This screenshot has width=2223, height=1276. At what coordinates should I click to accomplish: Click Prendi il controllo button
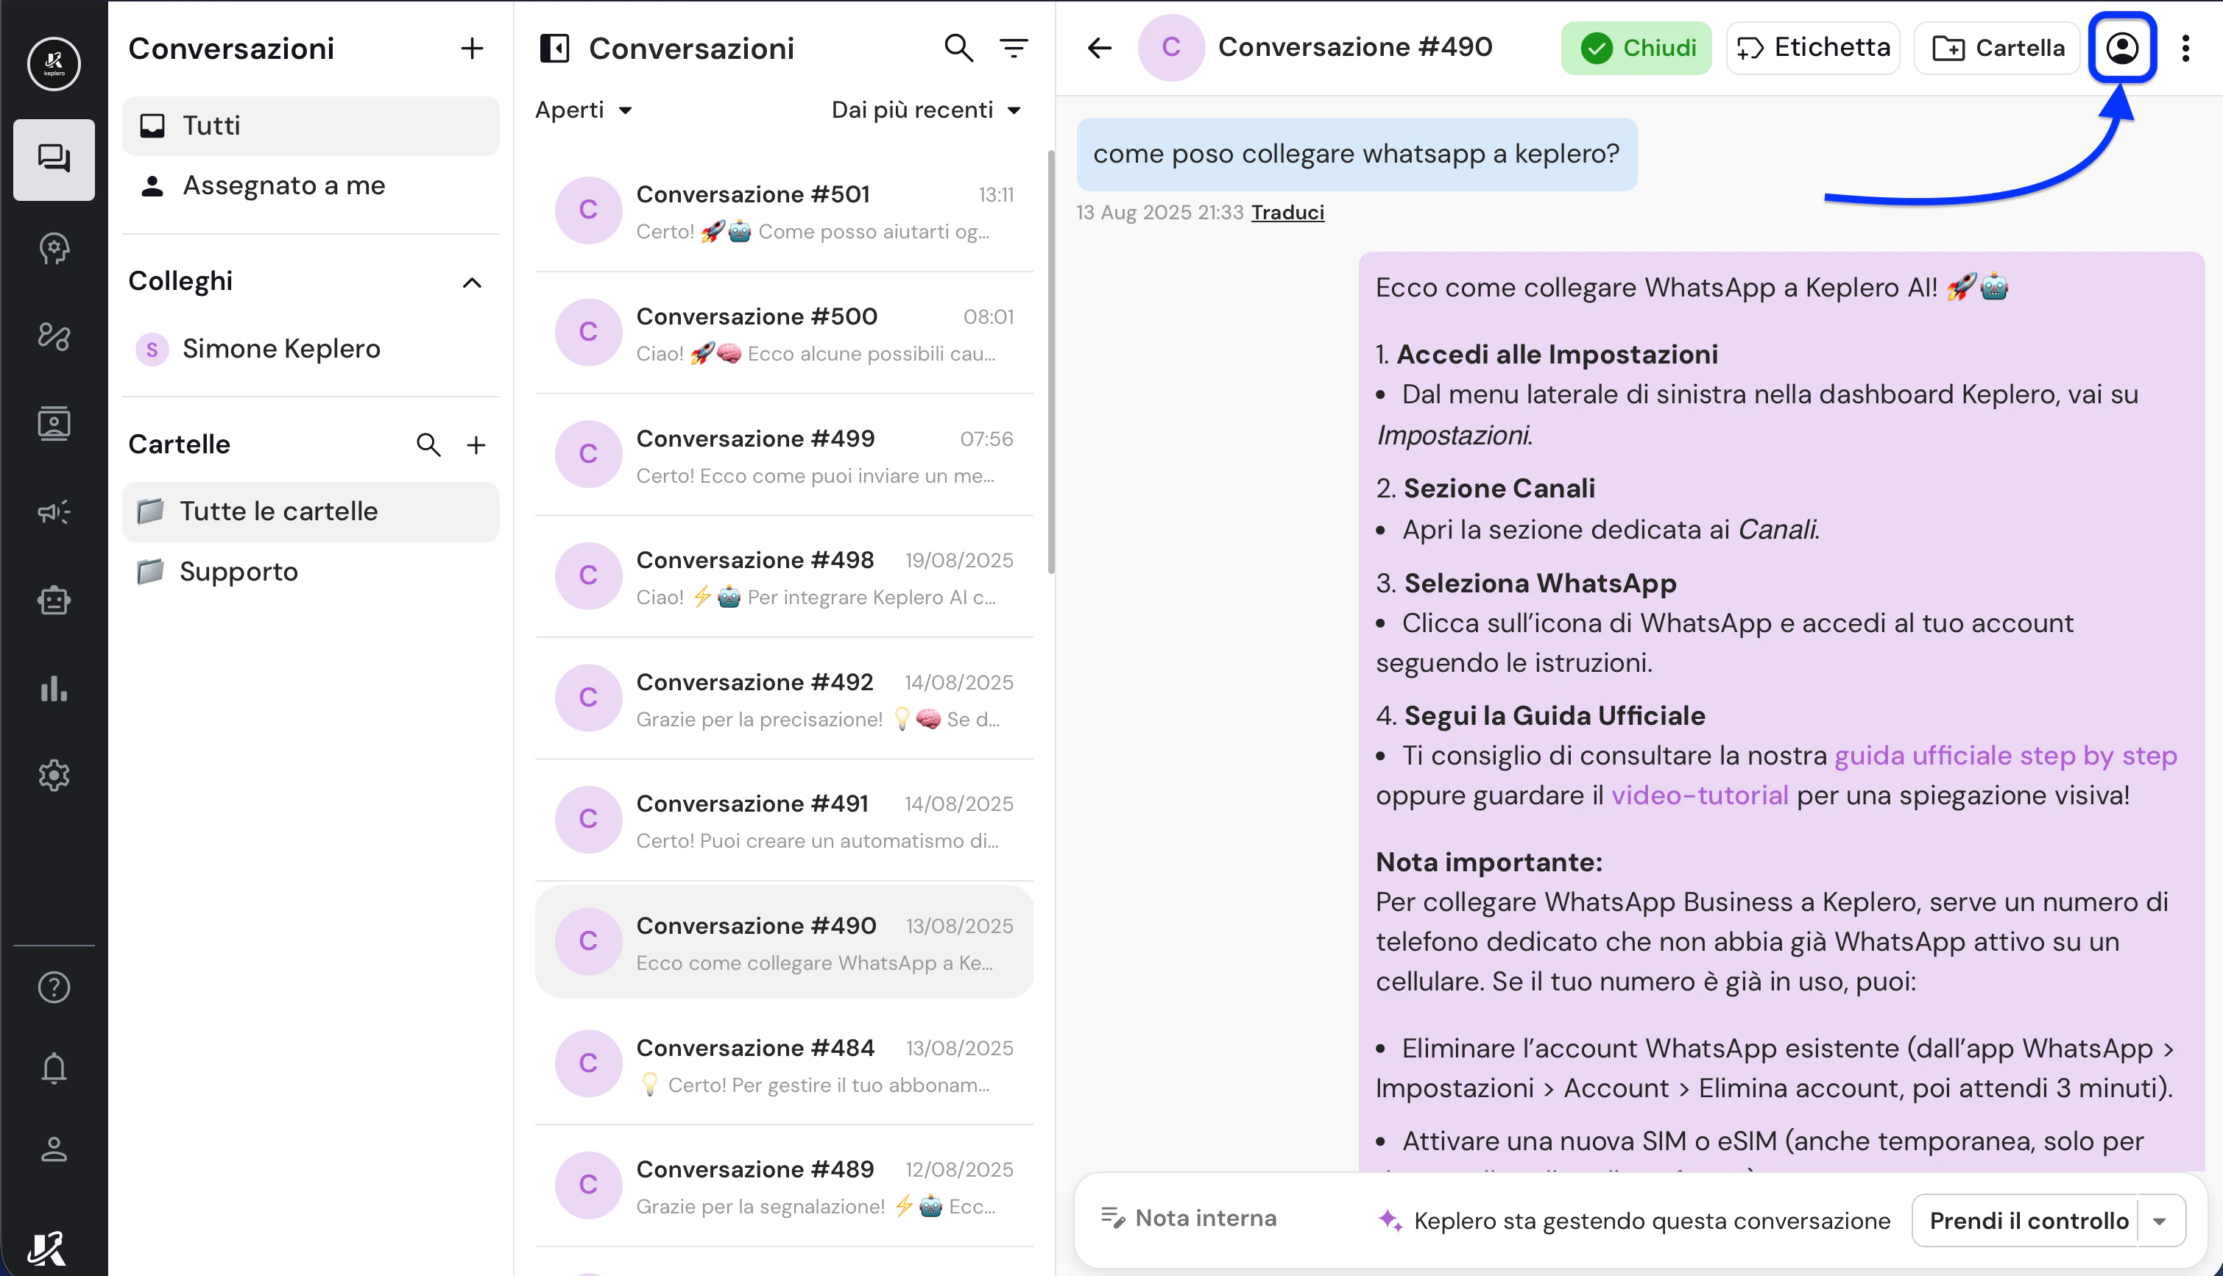[x=2026, y=1221]
